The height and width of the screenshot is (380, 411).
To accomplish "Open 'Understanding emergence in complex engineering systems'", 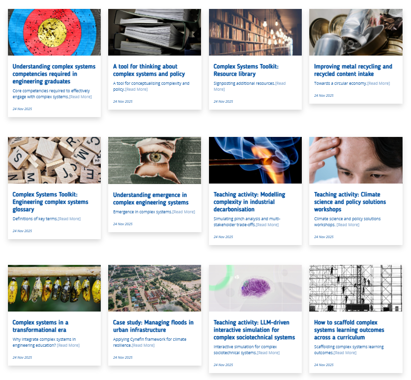I will click(x=150, y=198).
